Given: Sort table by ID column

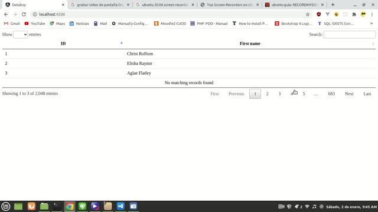Looking at the screenshot, I should (63, 44).
